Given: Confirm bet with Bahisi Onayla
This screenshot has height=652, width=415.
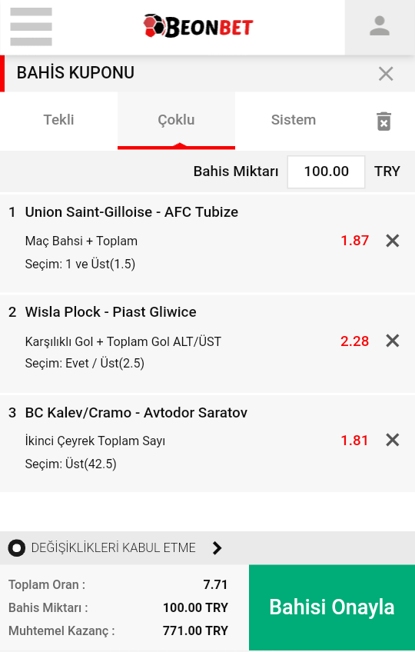Looking at the screenshot, I should tap(332, 607).
